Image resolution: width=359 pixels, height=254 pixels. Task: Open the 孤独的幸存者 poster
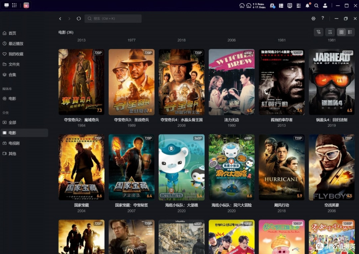click(x=282, y=82)
